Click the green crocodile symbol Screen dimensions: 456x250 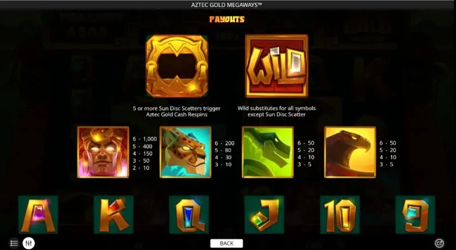[x=267, y=152]
